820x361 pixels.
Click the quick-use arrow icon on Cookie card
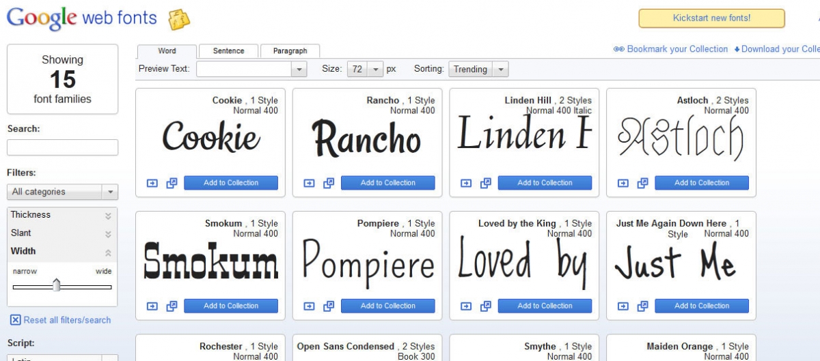point(152,183)
